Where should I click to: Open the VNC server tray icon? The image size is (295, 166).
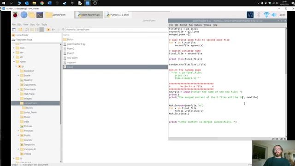tap(250, 15)
